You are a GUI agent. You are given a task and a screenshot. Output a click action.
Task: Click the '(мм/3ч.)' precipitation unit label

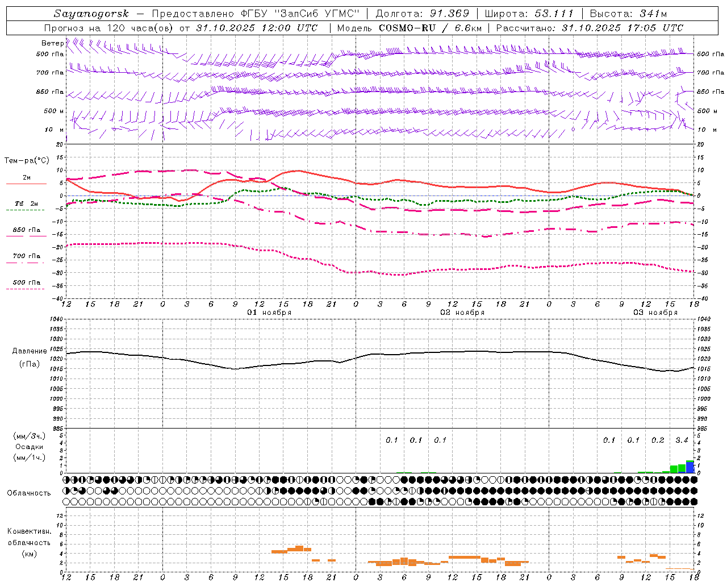pos(30,436)
